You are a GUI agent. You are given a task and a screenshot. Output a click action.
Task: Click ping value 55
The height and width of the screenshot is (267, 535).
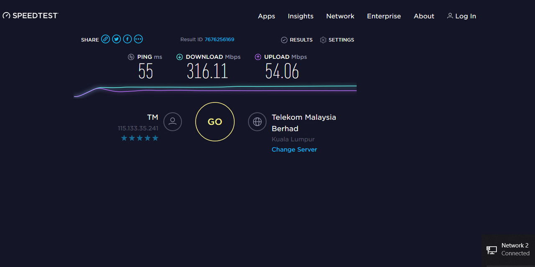145,71
